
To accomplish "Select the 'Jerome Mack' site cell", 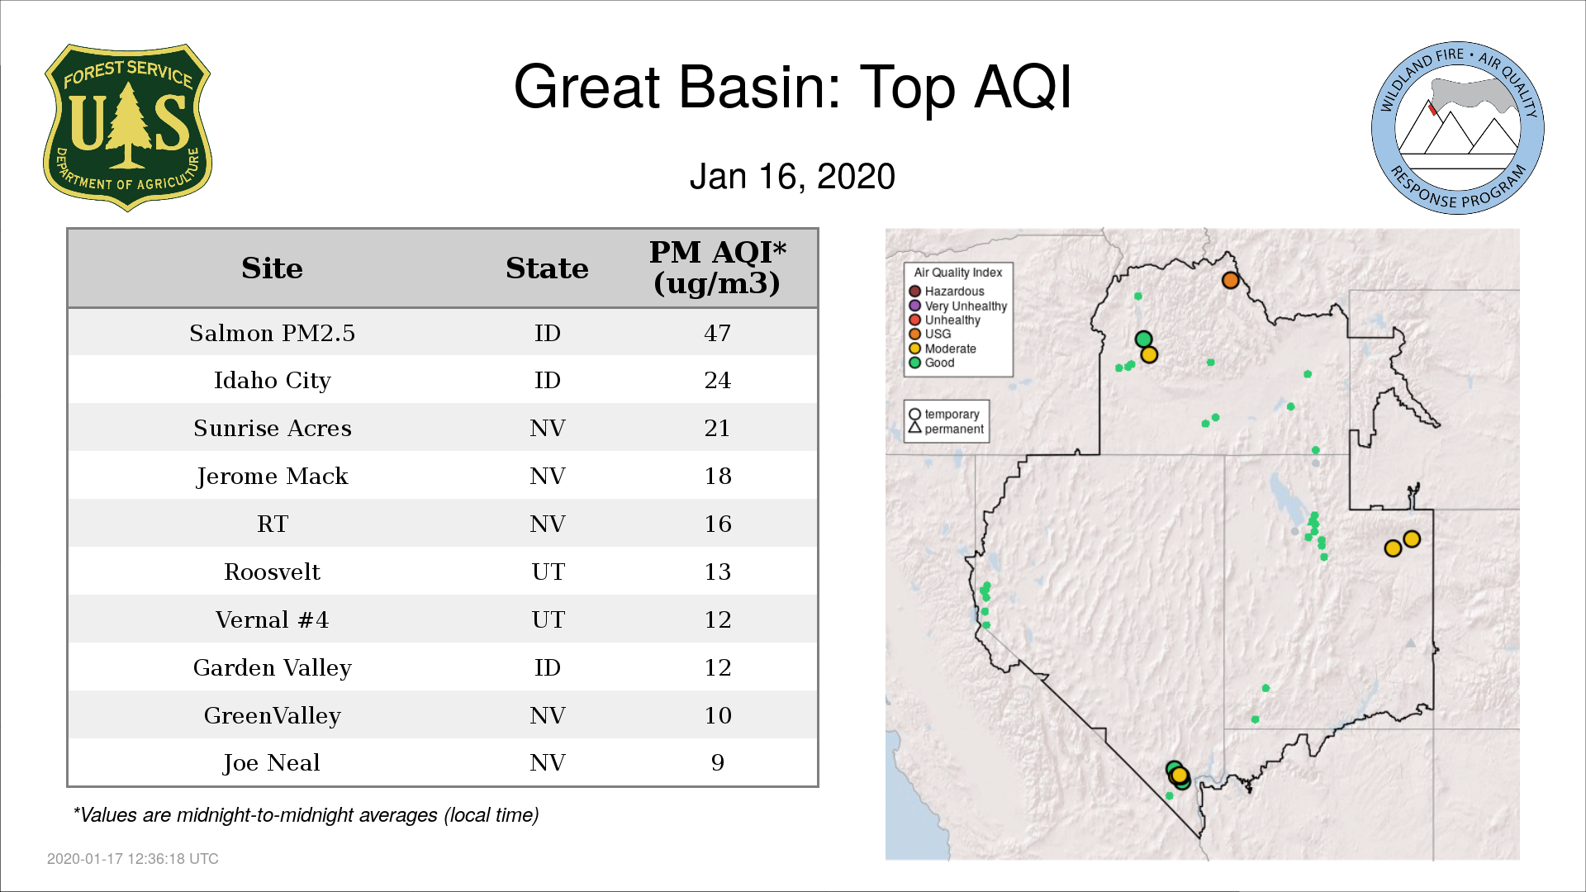I will pos(272,477).
